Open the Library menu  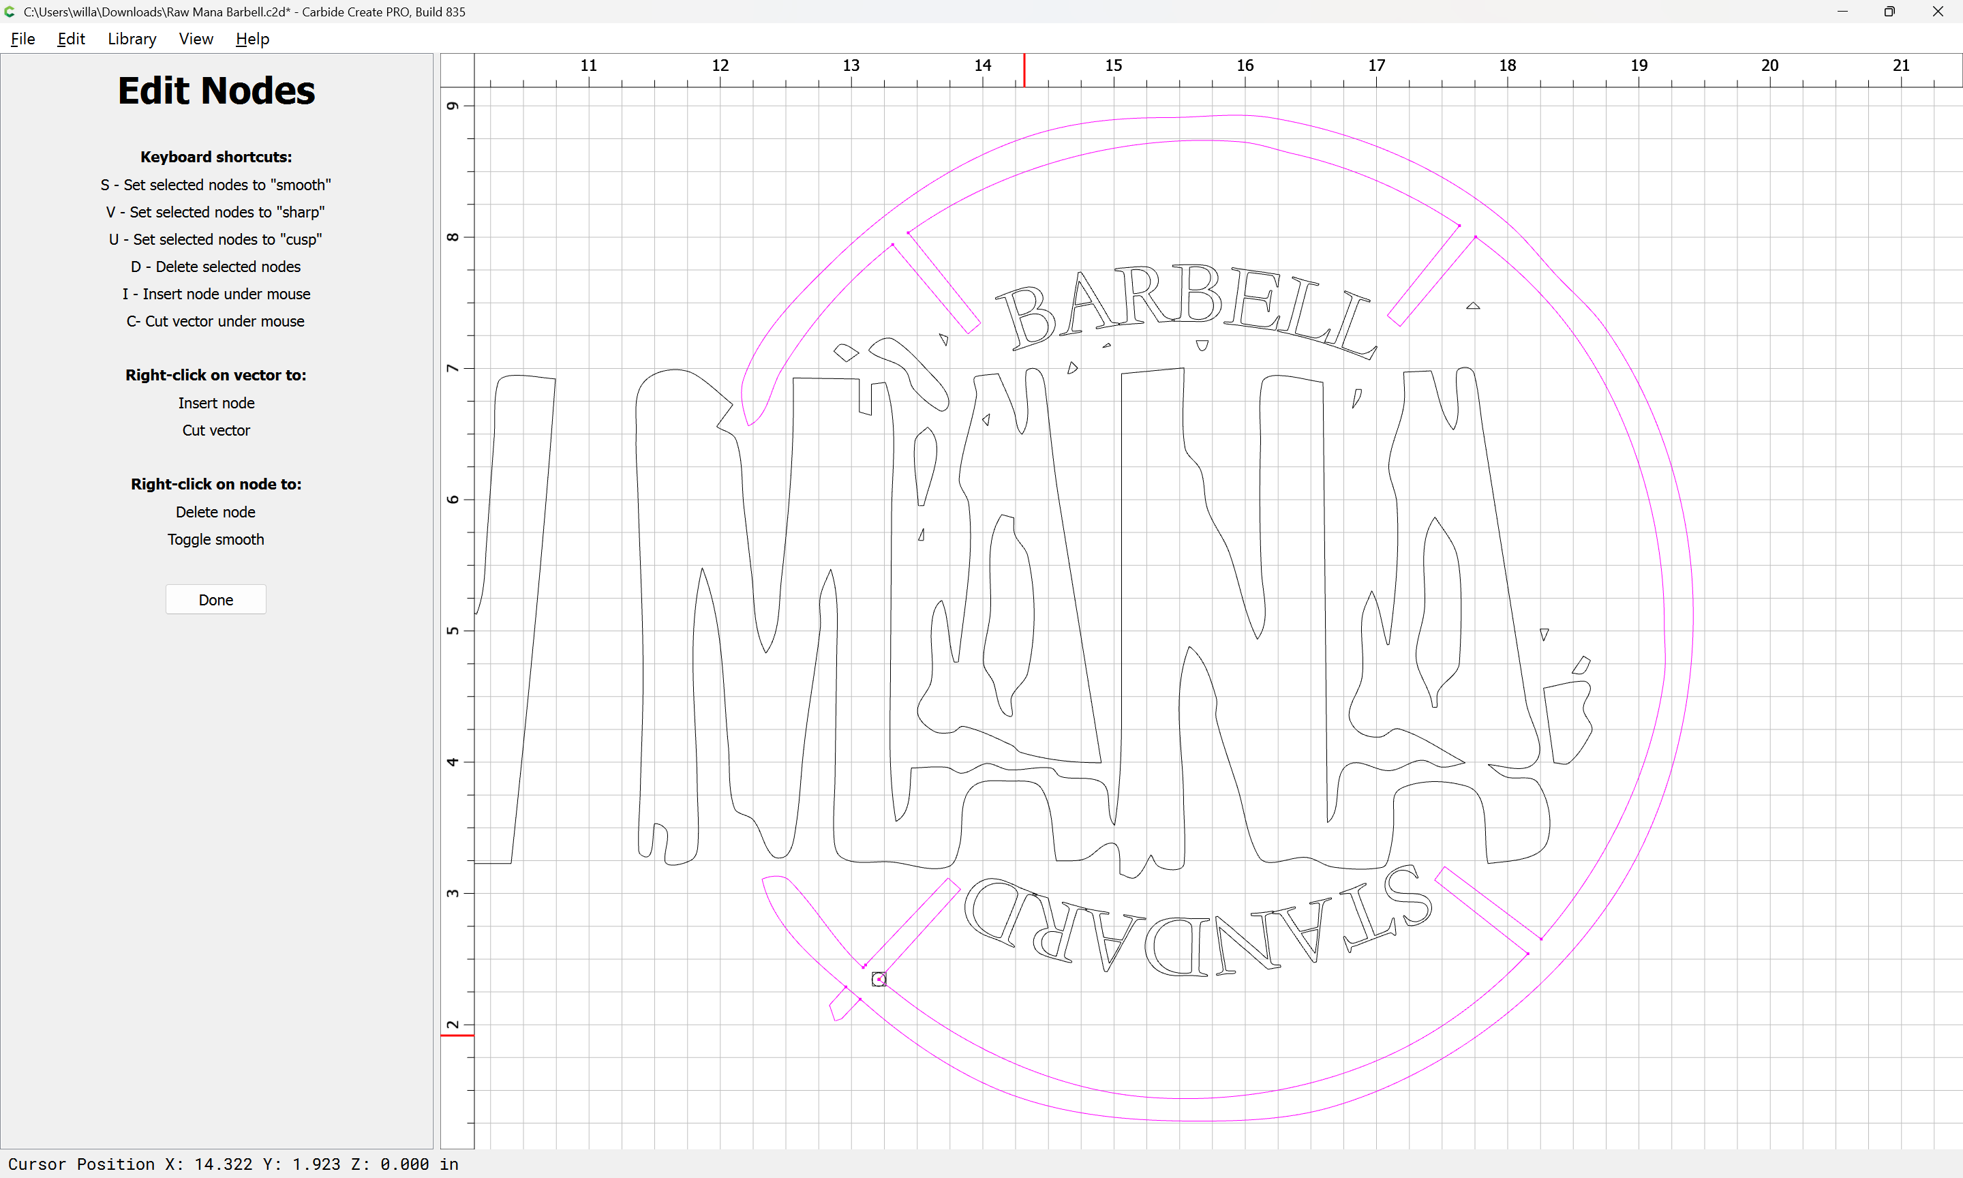coord(132,39)
